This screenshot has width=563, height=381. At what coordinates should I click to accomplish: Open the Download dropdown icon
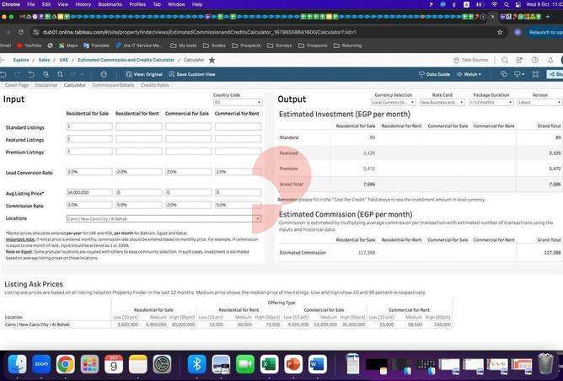point(519,74)
